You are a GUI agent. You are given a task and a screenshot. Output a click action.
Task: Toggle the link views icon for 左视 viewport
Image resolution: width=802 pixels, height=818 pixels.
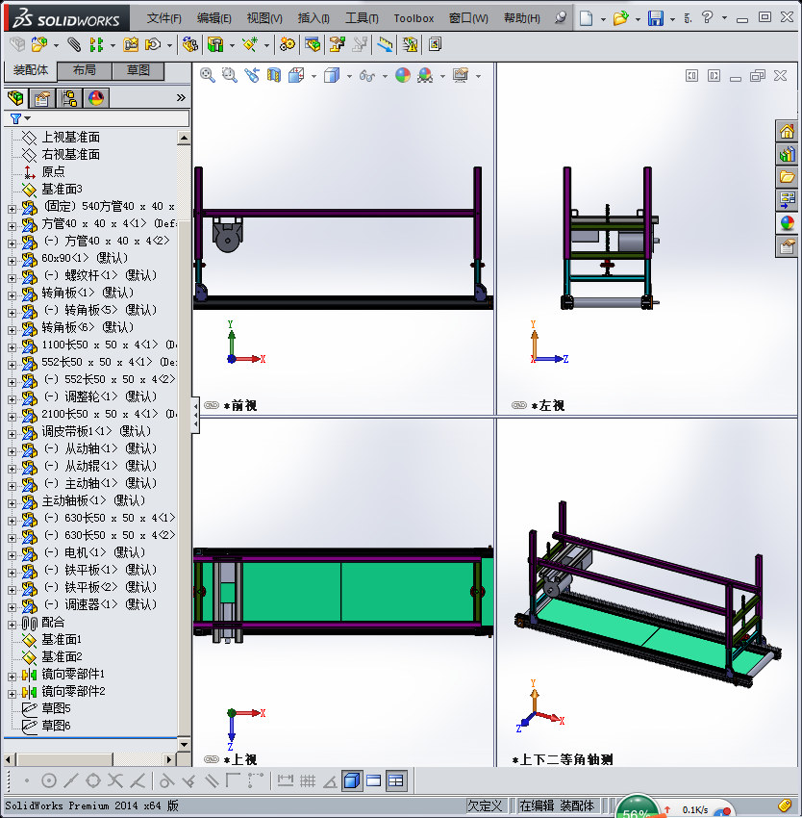tap(519, 405)
